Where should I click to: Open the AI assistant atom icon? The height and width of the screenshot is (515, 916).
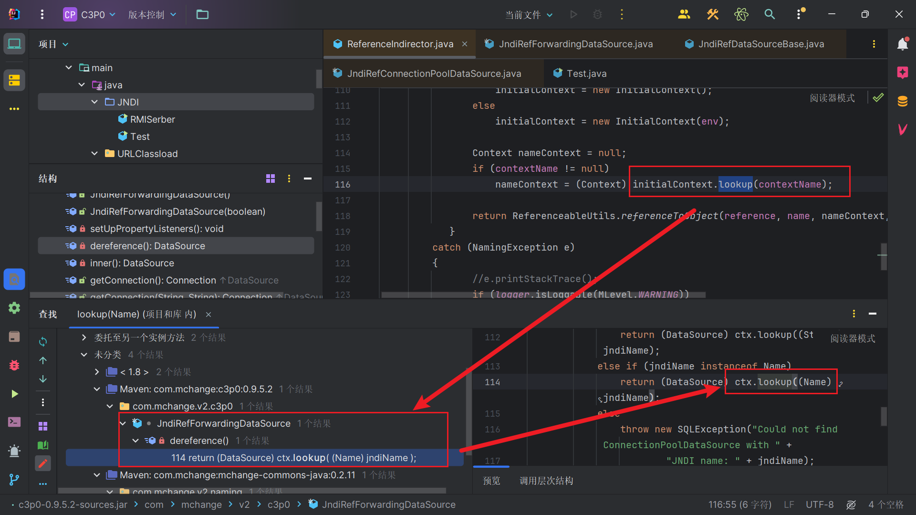coord(741,14)
